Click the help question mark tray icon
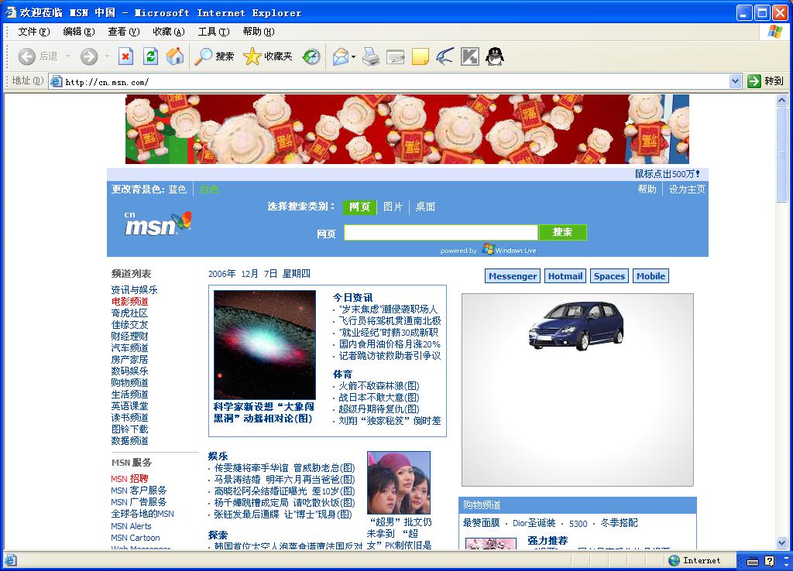The image size is (793, 571). 769,561
